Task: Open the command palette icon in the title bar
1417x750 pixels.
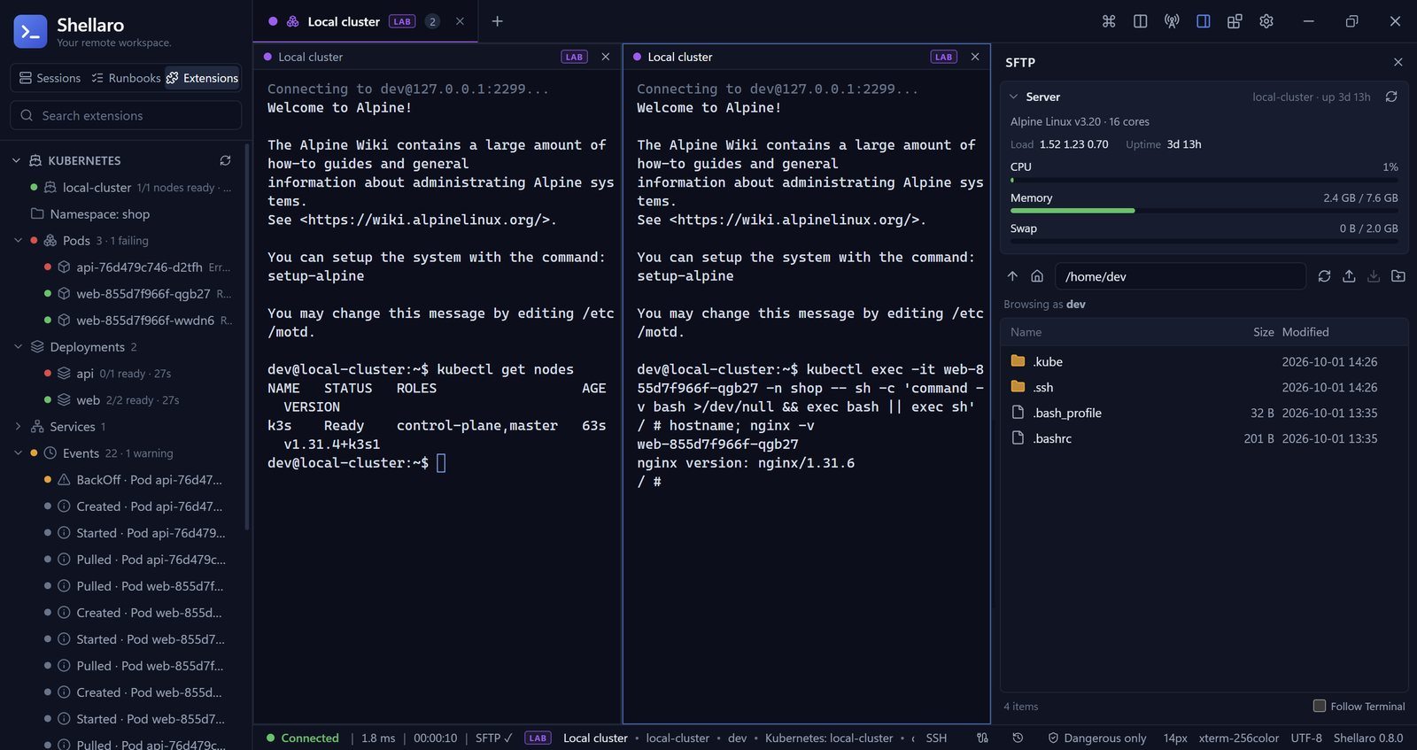Action: point(1109,21)
